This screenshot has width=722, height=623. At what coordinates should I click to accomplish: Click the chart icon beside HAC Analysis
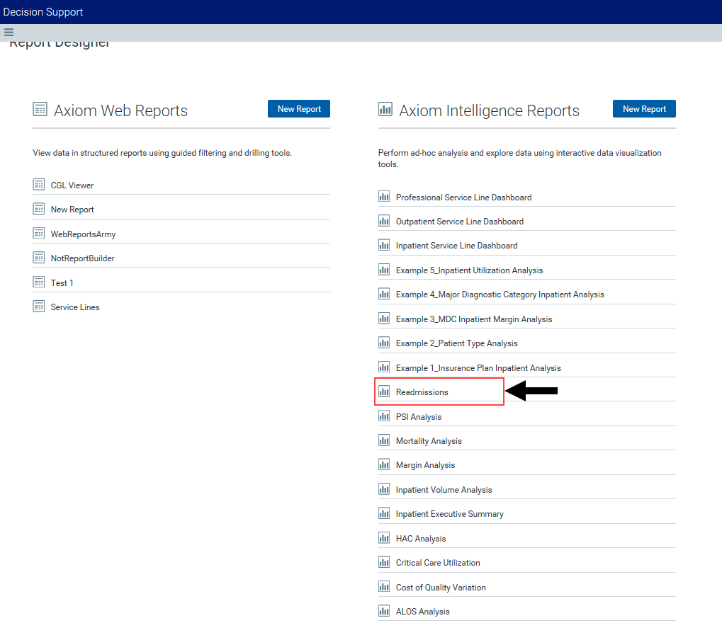(384, 538)
